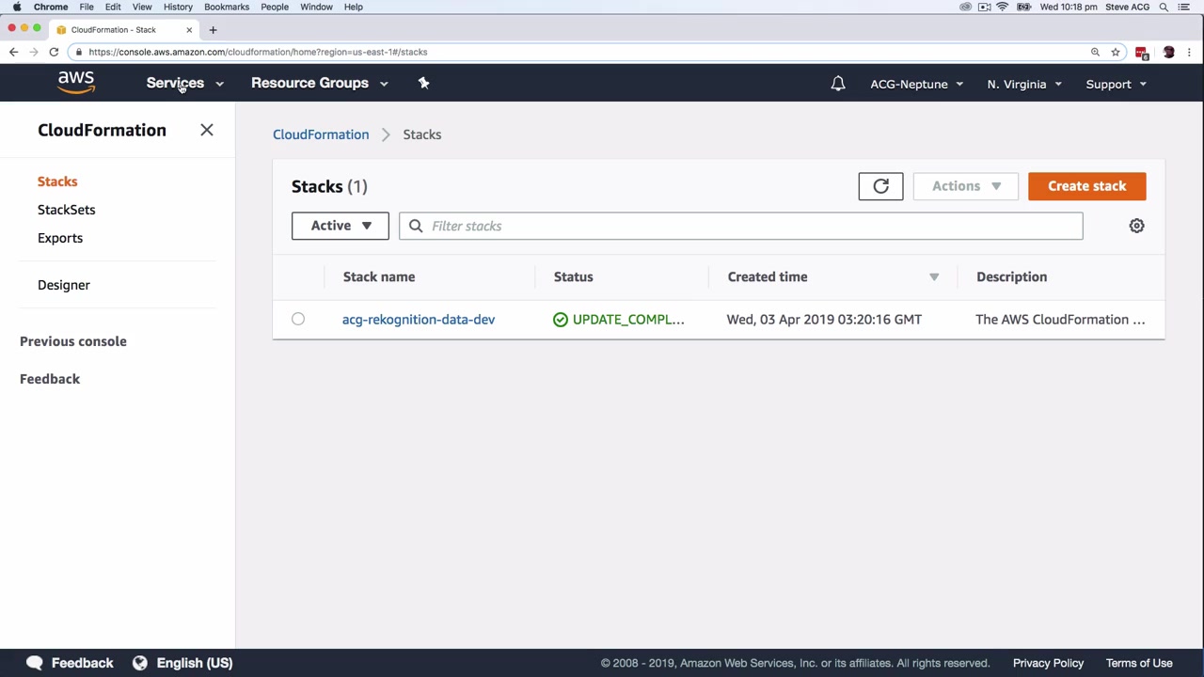Open StackSets in the sidebar
1204x677 pixels.
tap(67, 210)
